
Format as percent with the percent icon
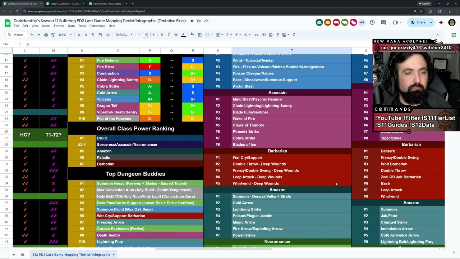click(x=86, y=35)
